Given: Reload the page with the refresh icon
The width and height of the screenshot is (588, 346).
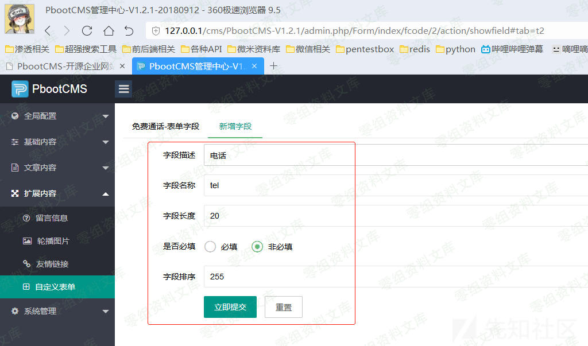Looking at the screenshot, I should pos(87,30).
